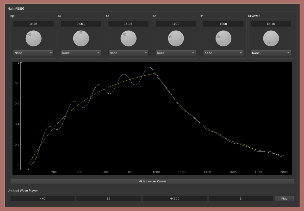The height and width of the screenshot is (211, 304).
Task: Click the wave player field showing 1
Action: (241, 199)
